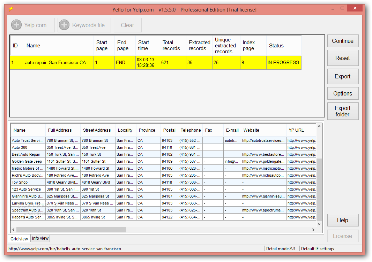Click the horizontal scrollbar thumb

[x=72, y=230]
